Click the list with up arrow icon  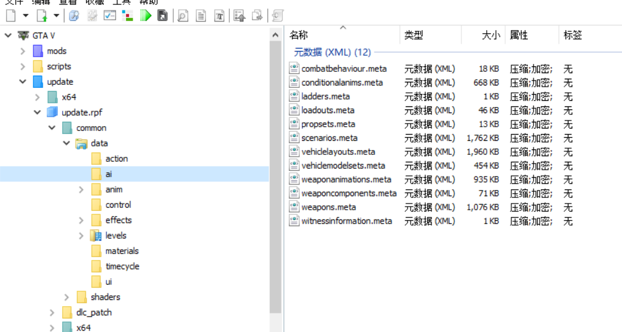(x=240, y=16)
